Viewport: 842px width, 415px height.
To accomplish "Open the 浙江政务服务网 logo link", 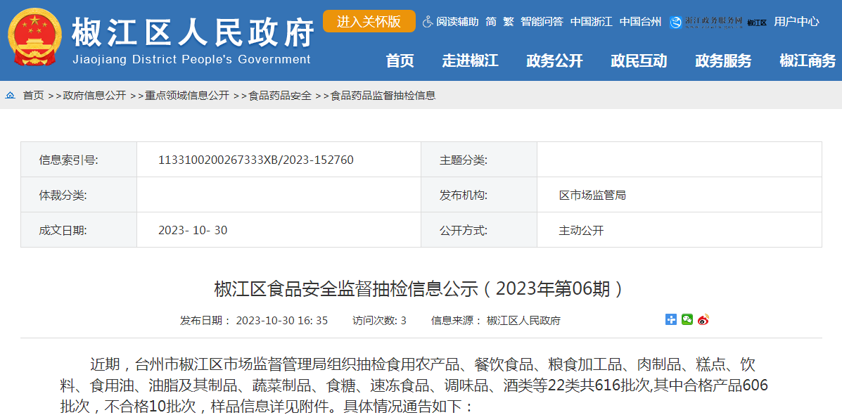I will click(x=706, y=22).
